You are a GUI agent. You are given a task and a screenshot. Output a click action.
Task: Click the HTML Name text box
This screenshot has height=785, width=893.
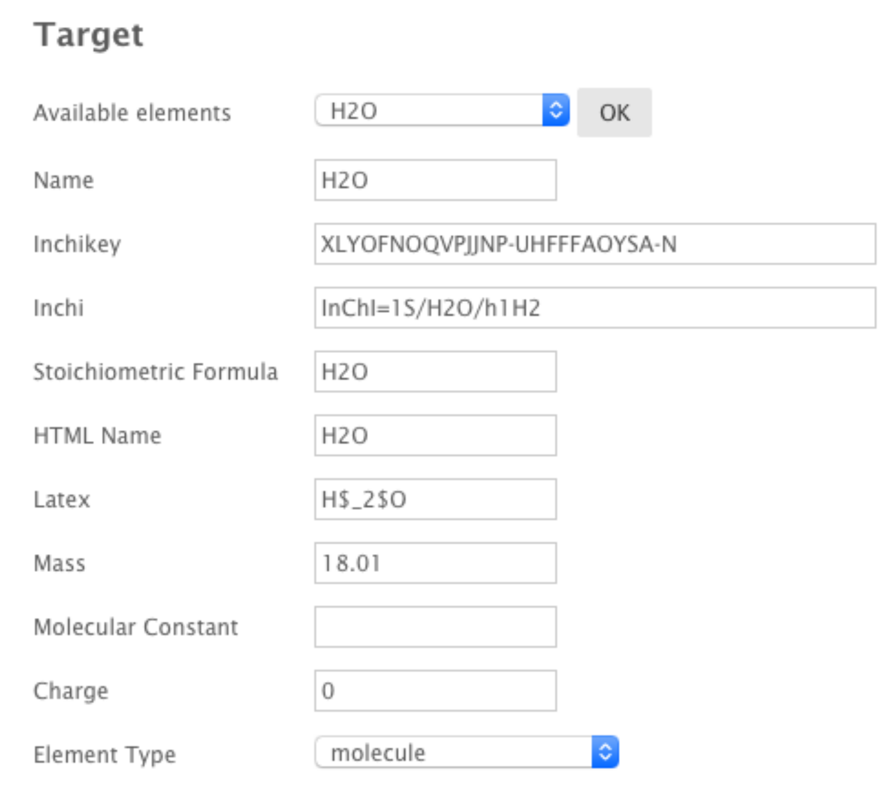pos(435,435)
